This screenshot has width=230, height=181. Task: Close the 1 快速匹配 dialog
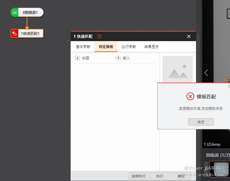click(x=189, y=36)
